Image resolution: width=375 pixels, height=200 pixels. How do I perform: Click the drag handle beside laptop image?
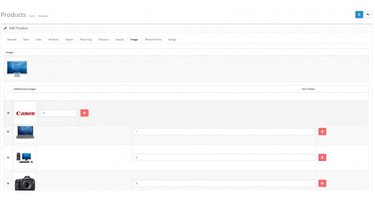(8, 132)
